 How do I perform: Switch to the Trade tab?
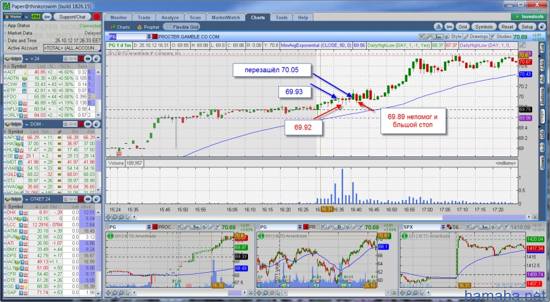click(x=144, y=18)
